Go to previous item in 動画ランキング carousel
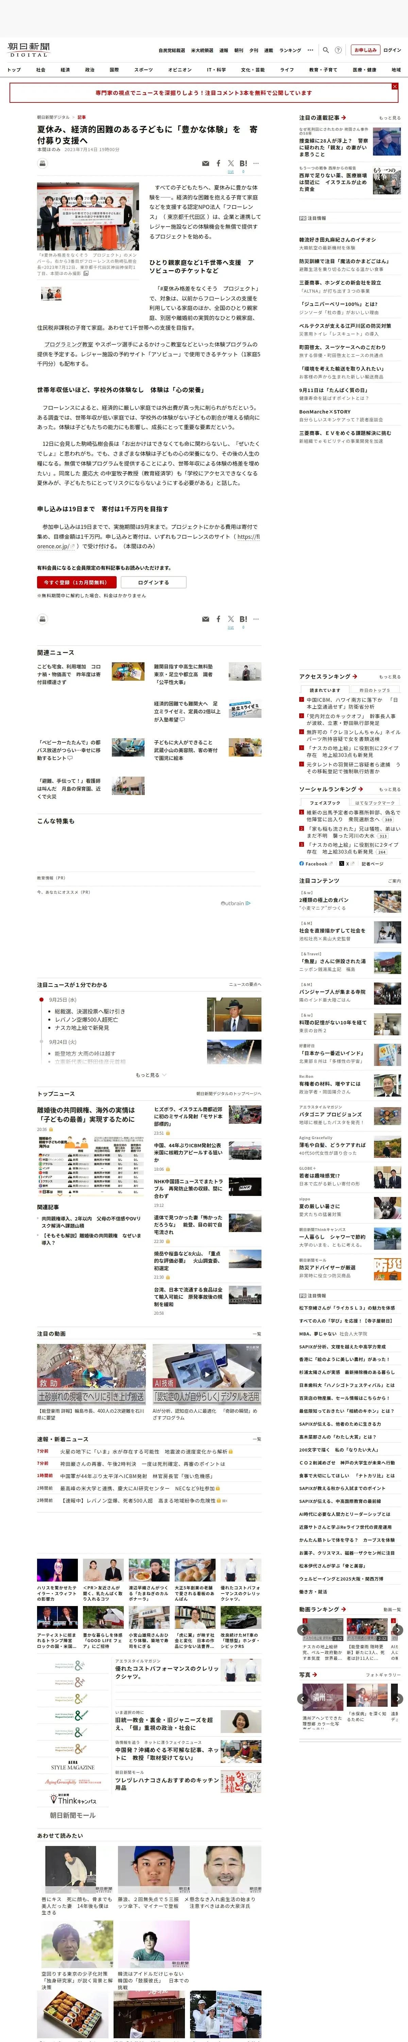Screen dimensions: 408x2042 [x=303, y=1630]
